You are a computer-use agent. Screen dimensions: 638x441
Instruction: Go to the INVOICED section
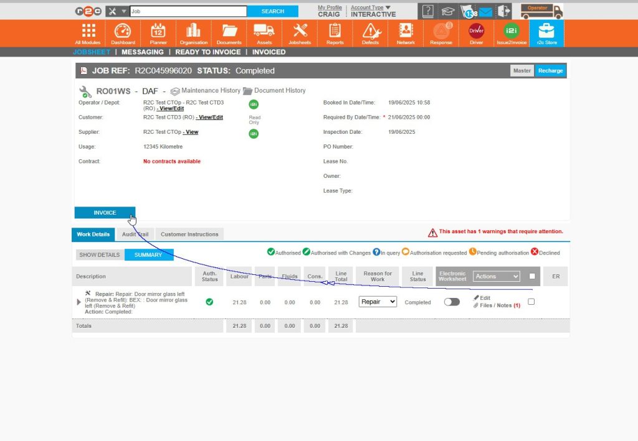[x=269, y=52]
